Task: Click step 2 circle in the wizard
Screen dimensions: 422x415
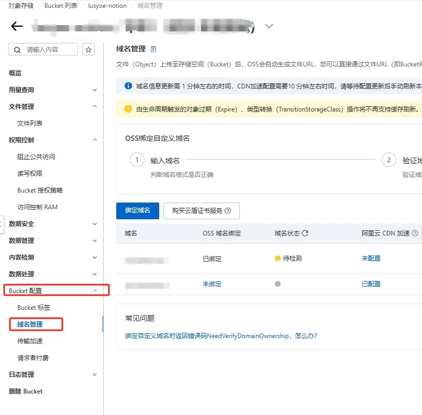Action: [388, 160]
